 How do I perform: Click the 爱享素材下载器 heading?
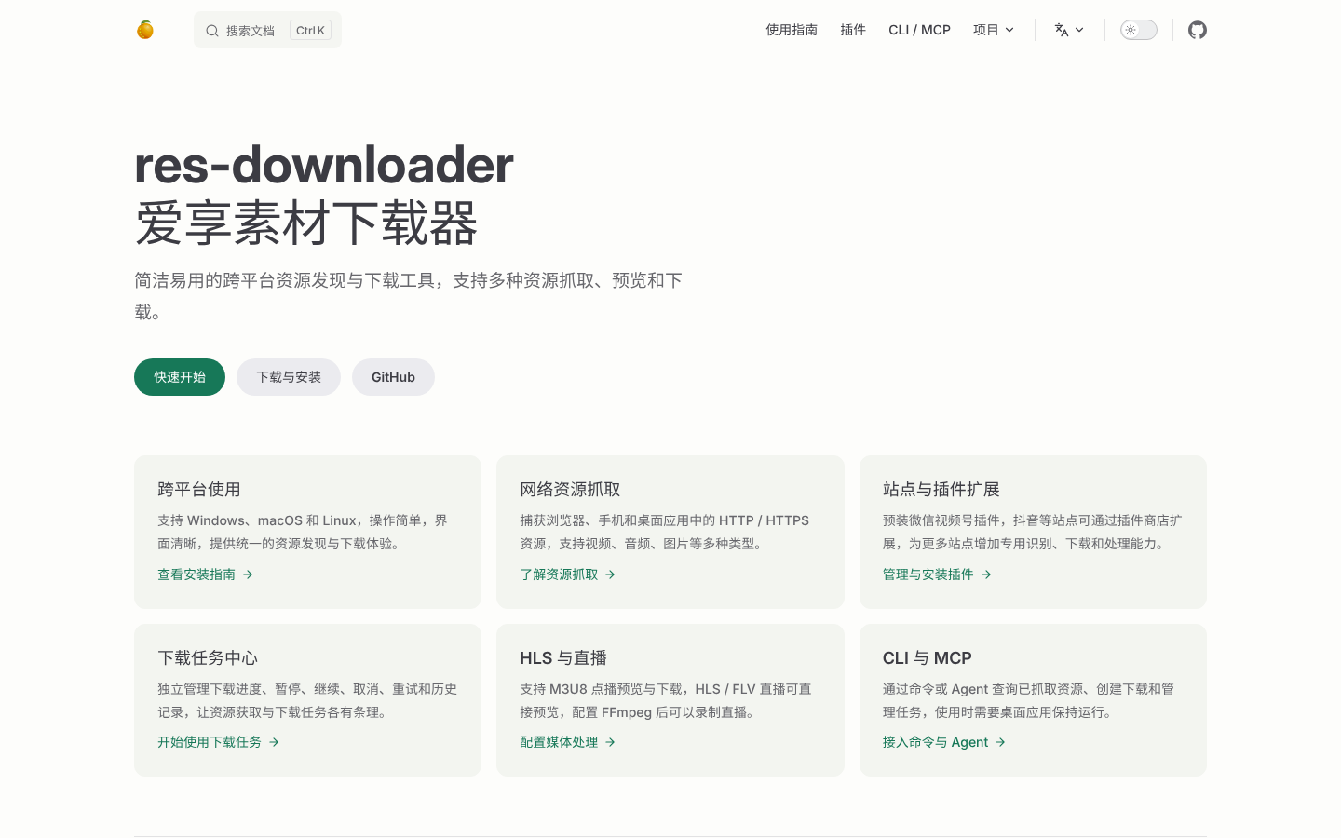pyautogui.click(x=306, y=223)
